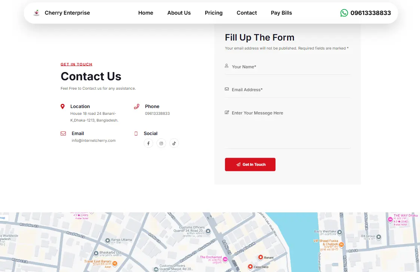Navigate to Pay Bills page
420x272 pixels.
[x=281, y=12]
